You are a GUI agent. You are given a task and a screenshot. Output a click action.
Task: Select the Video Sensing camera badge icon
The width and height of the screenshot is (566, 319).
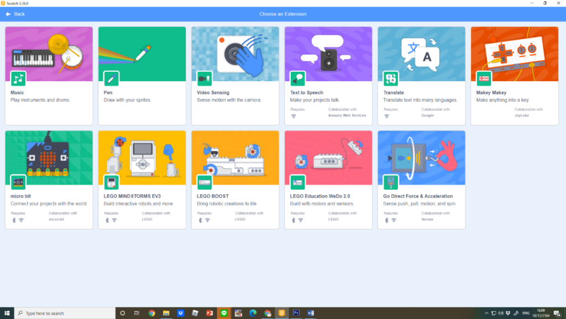click(205, 78)
